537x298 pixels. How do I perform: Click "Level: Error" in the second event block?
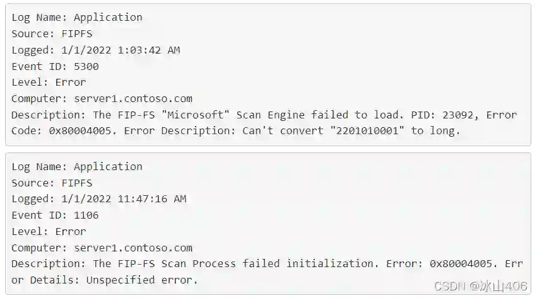49,232
